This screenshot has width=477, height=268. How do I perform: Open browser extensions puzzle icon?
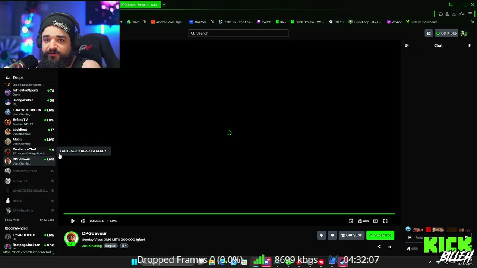coord(440,14)
